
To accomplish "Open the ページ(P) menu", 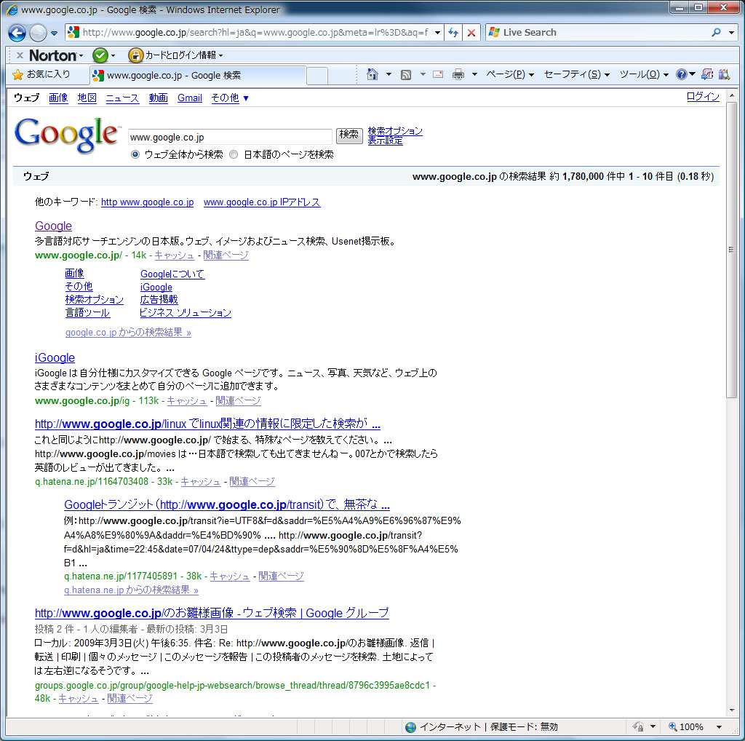I will 510,75.
